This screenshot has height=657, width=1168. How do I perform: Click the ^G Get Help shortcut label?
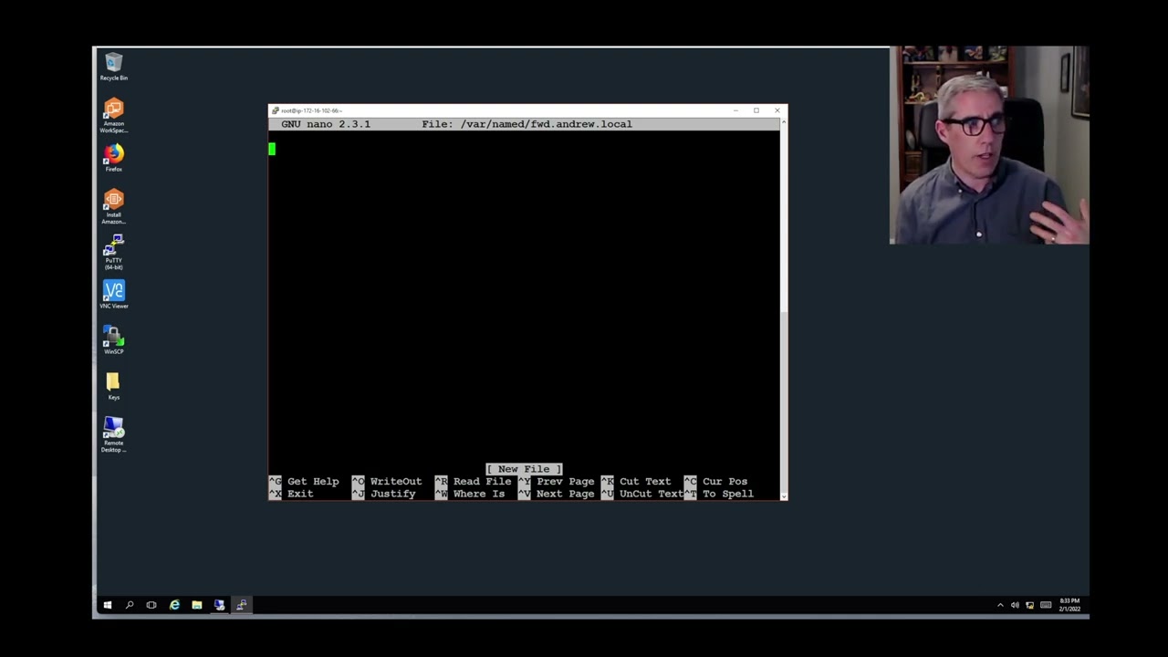(304, 482)
